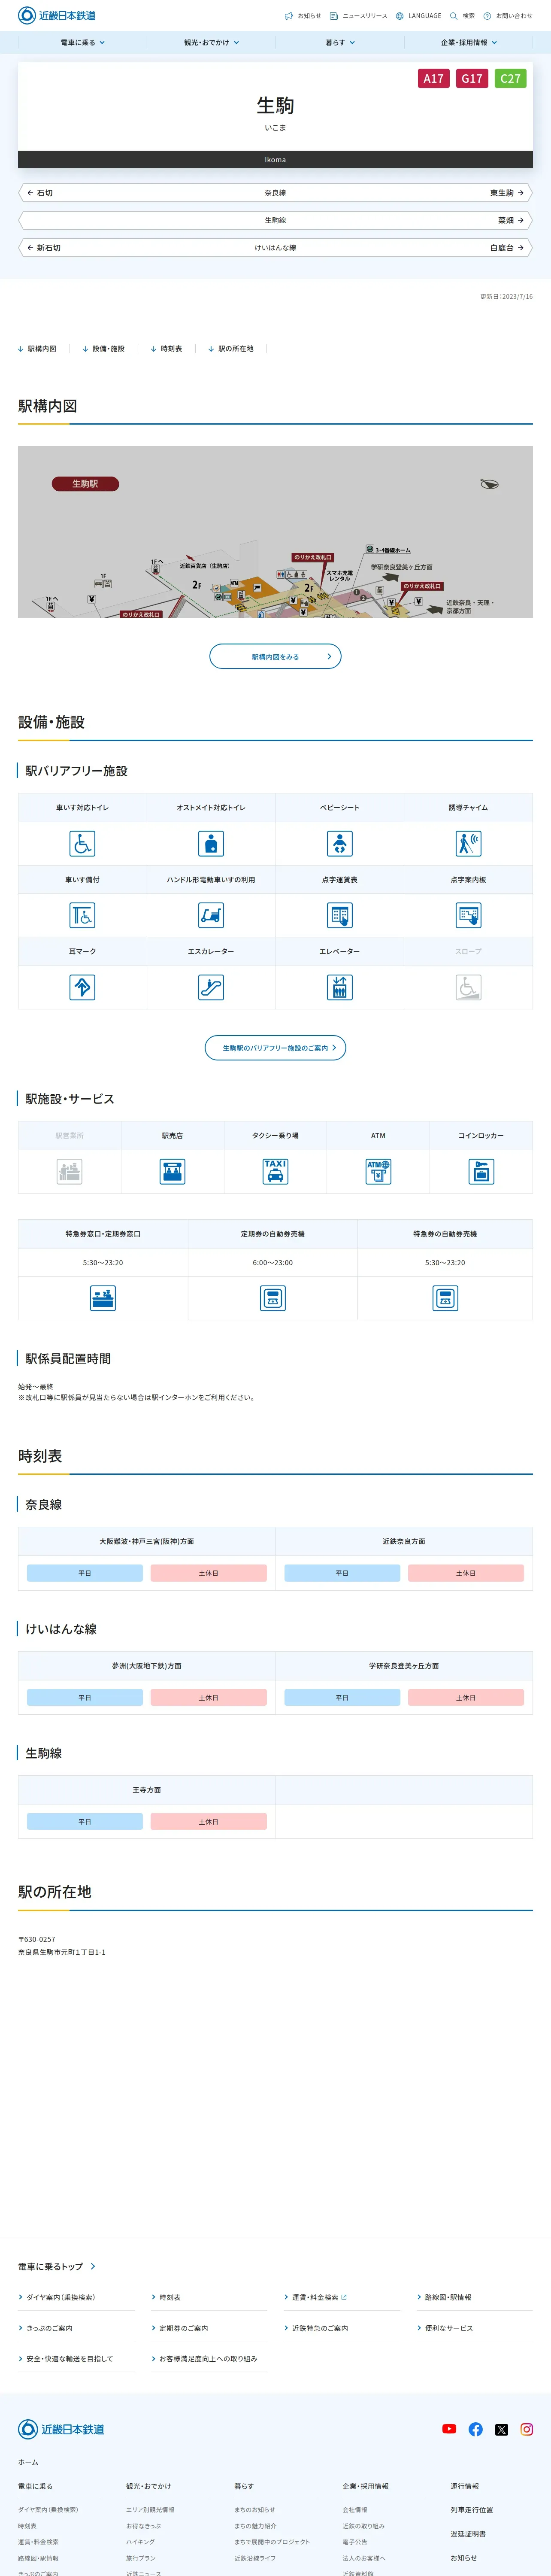Open 電車に乗るトップ footer link
This screenshot has width=551, height=2576.
point(57,2266)
